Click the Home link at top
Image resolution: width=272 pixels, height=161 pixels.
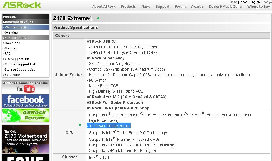point(233,2)
